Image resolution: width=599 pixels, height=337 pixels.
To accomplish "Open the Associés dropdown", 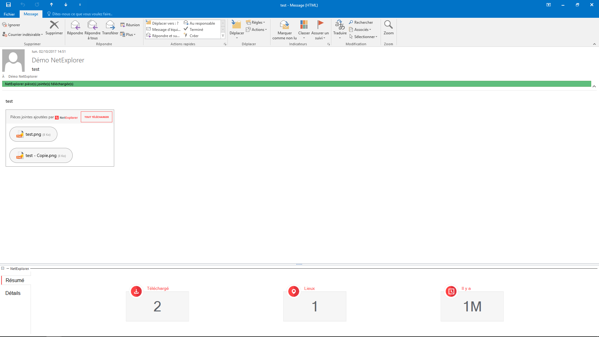I will click(x=360, y=30).
